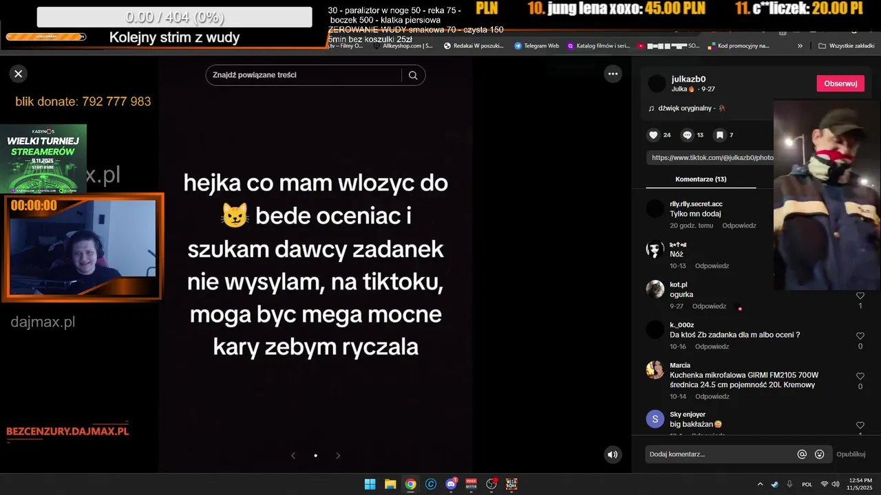Go to previous photo with left arrow

click(x=293, y=455)
